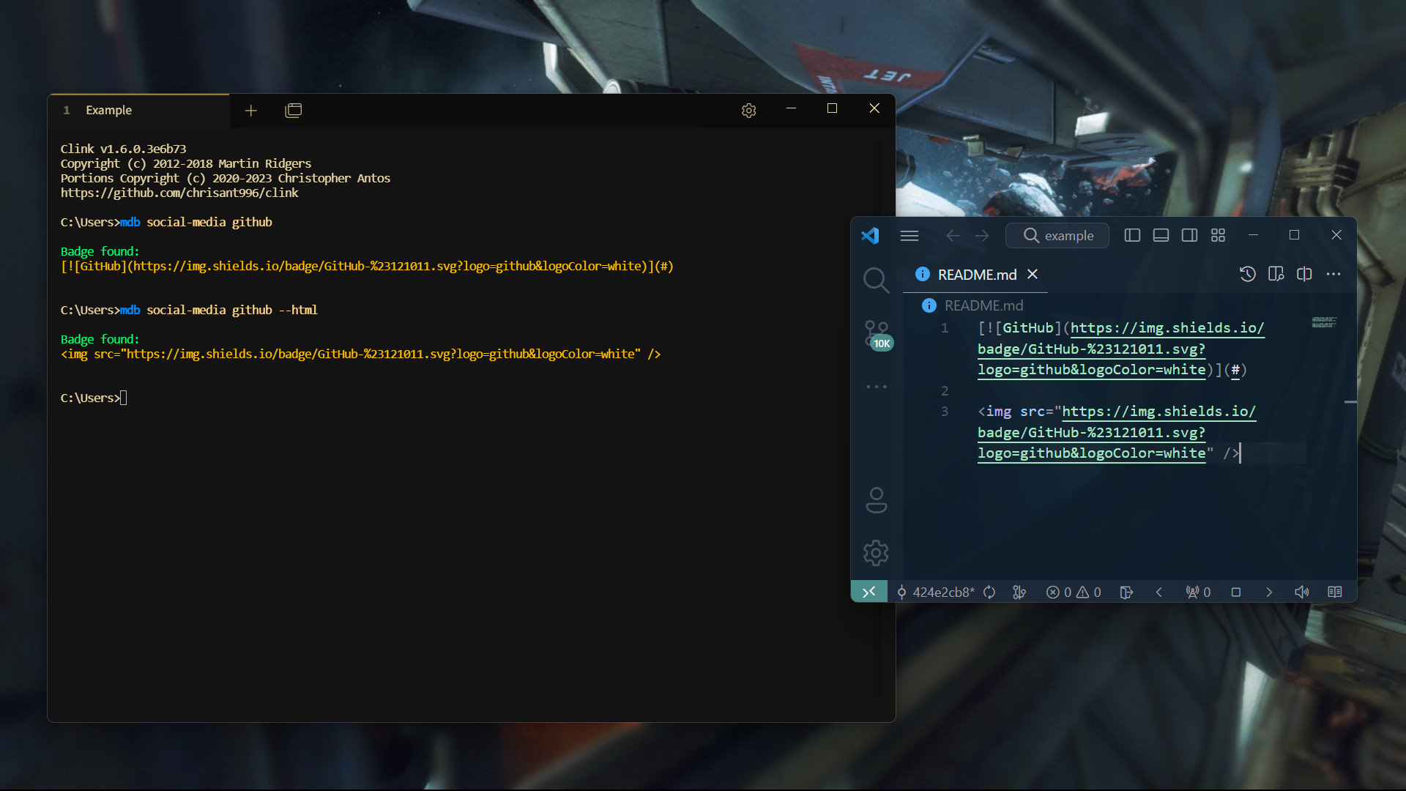This screenshot has width=1406, height=791.
Task: Close the README.md tab
Action: pyautogui.click(x=1033, y=274)
